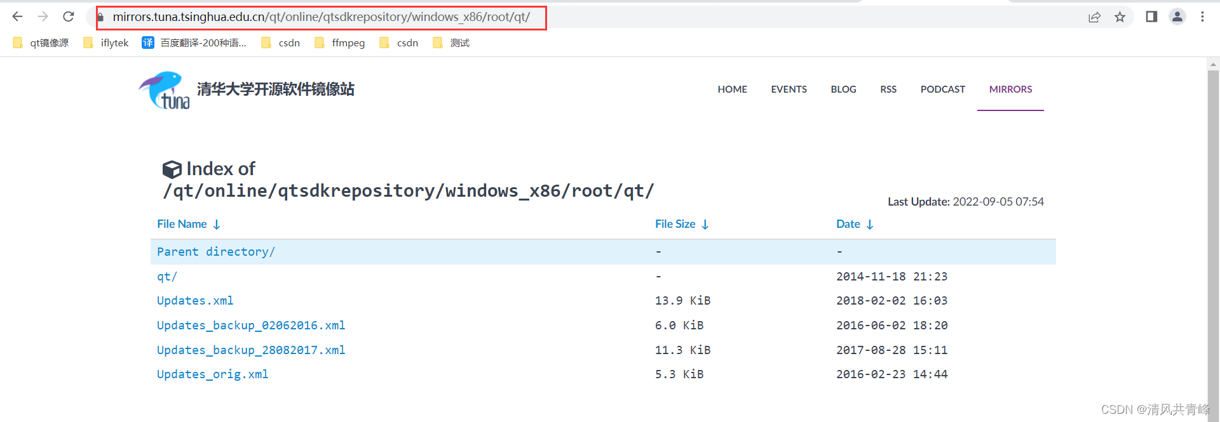Bookmark page with star icon

pyautogui.click(x=1120, y=17)
